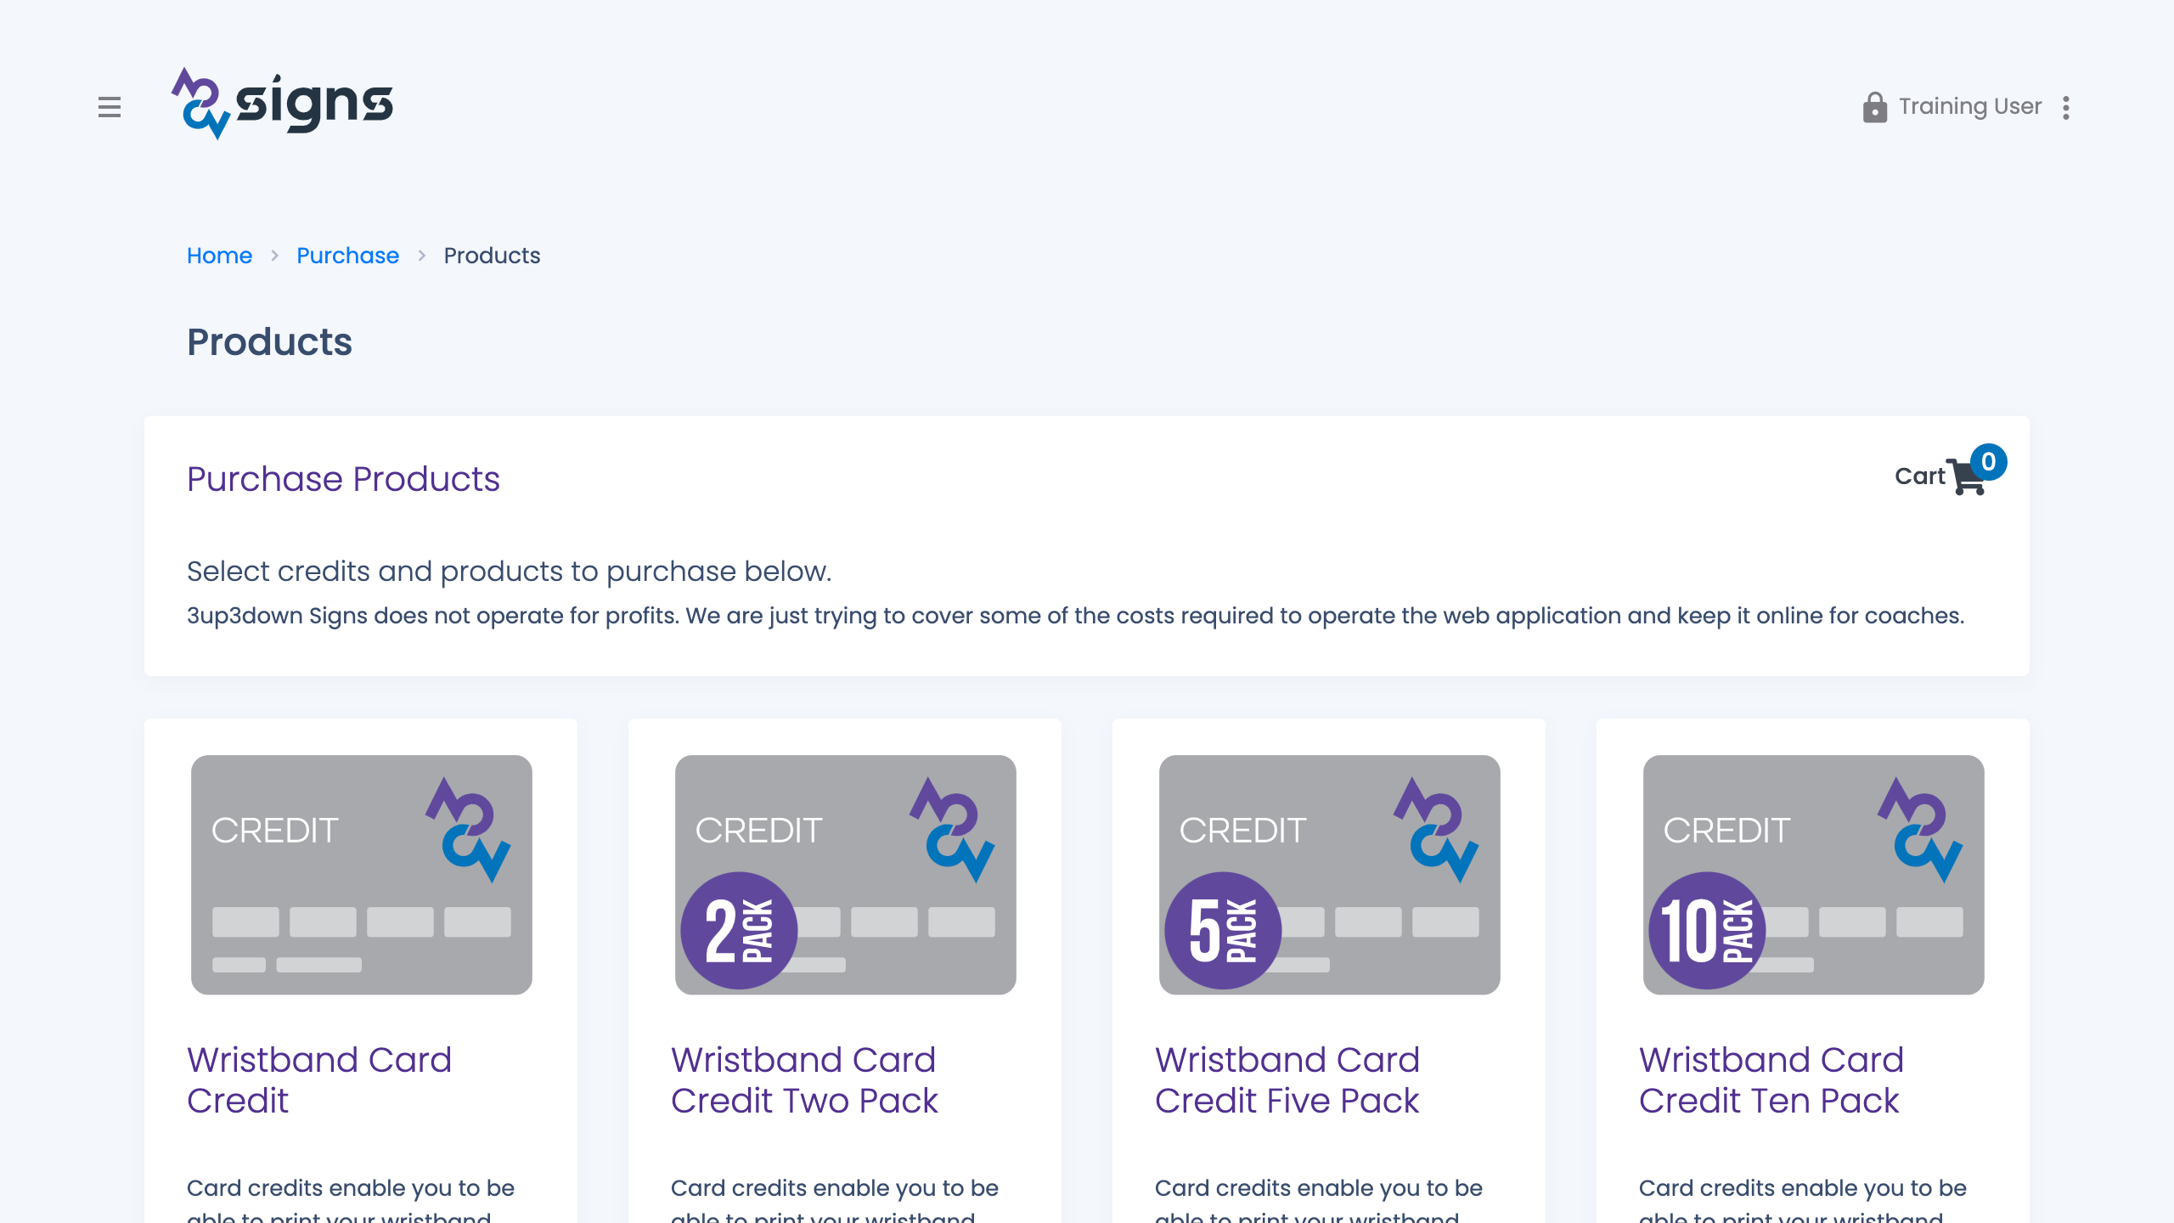Image resolution: width=2174 pixels, height=1223 pixels.
Task: Click the Products breadcrumb label
Action: 492,256
